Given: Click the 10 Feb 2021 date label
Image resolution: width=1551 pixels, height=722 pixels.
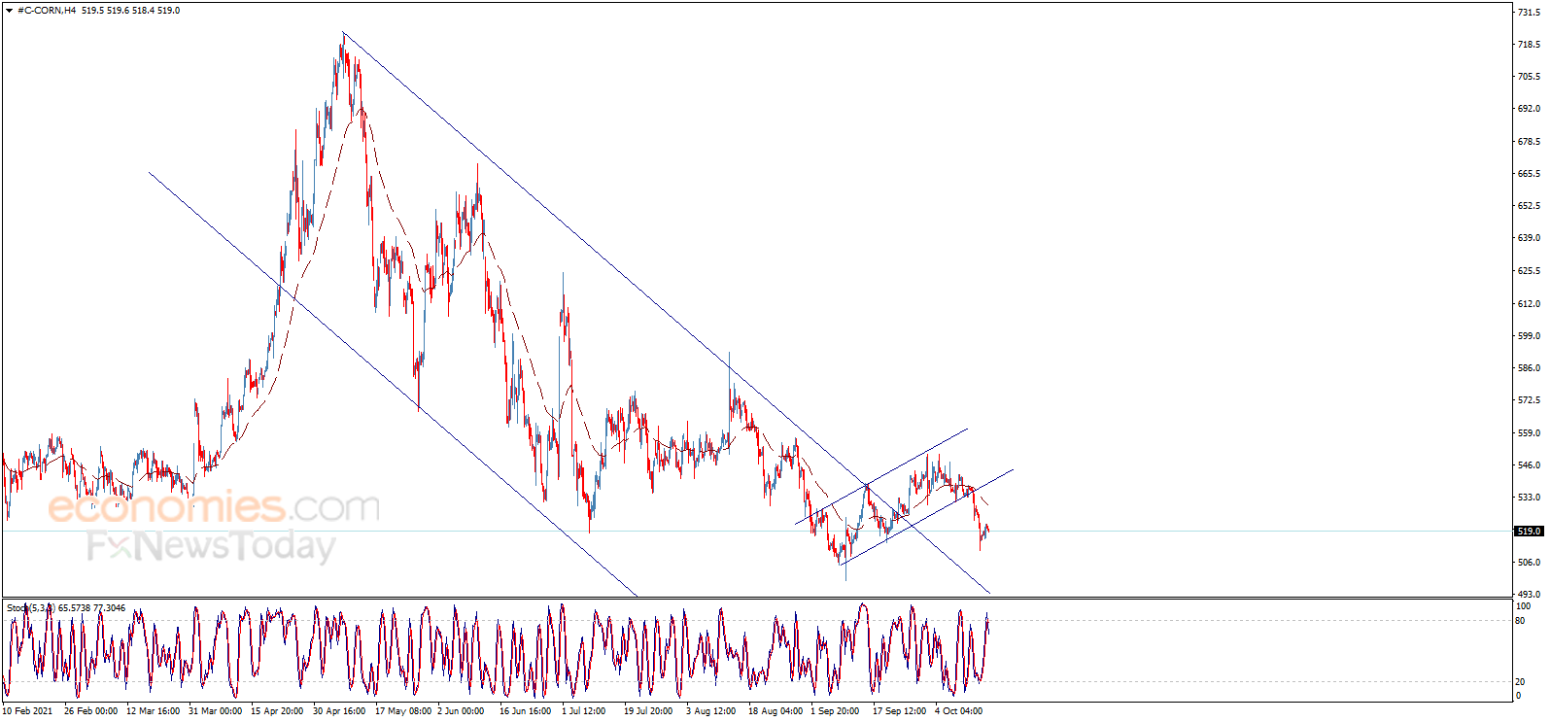Looking at the screenshot, I should tap(27, 711).
